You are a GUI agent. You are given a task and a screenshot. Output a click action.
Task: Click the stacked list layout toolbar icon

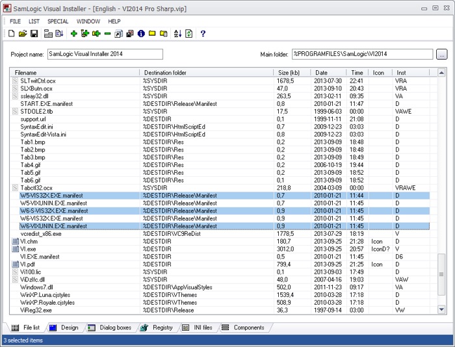(x=48, y=34)
